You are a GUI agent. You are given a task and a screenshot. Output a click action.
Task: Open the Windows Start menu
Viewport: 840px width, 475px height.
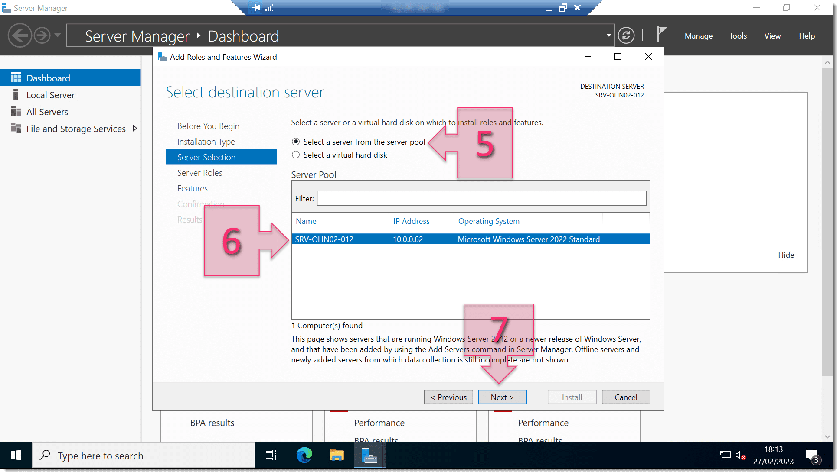tap(16, 456)
